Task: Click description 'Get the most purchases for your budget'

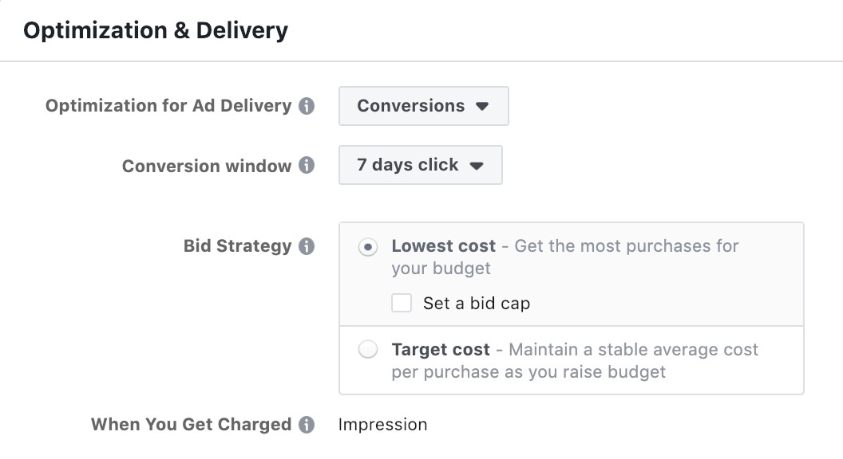Action: [626, 246]
